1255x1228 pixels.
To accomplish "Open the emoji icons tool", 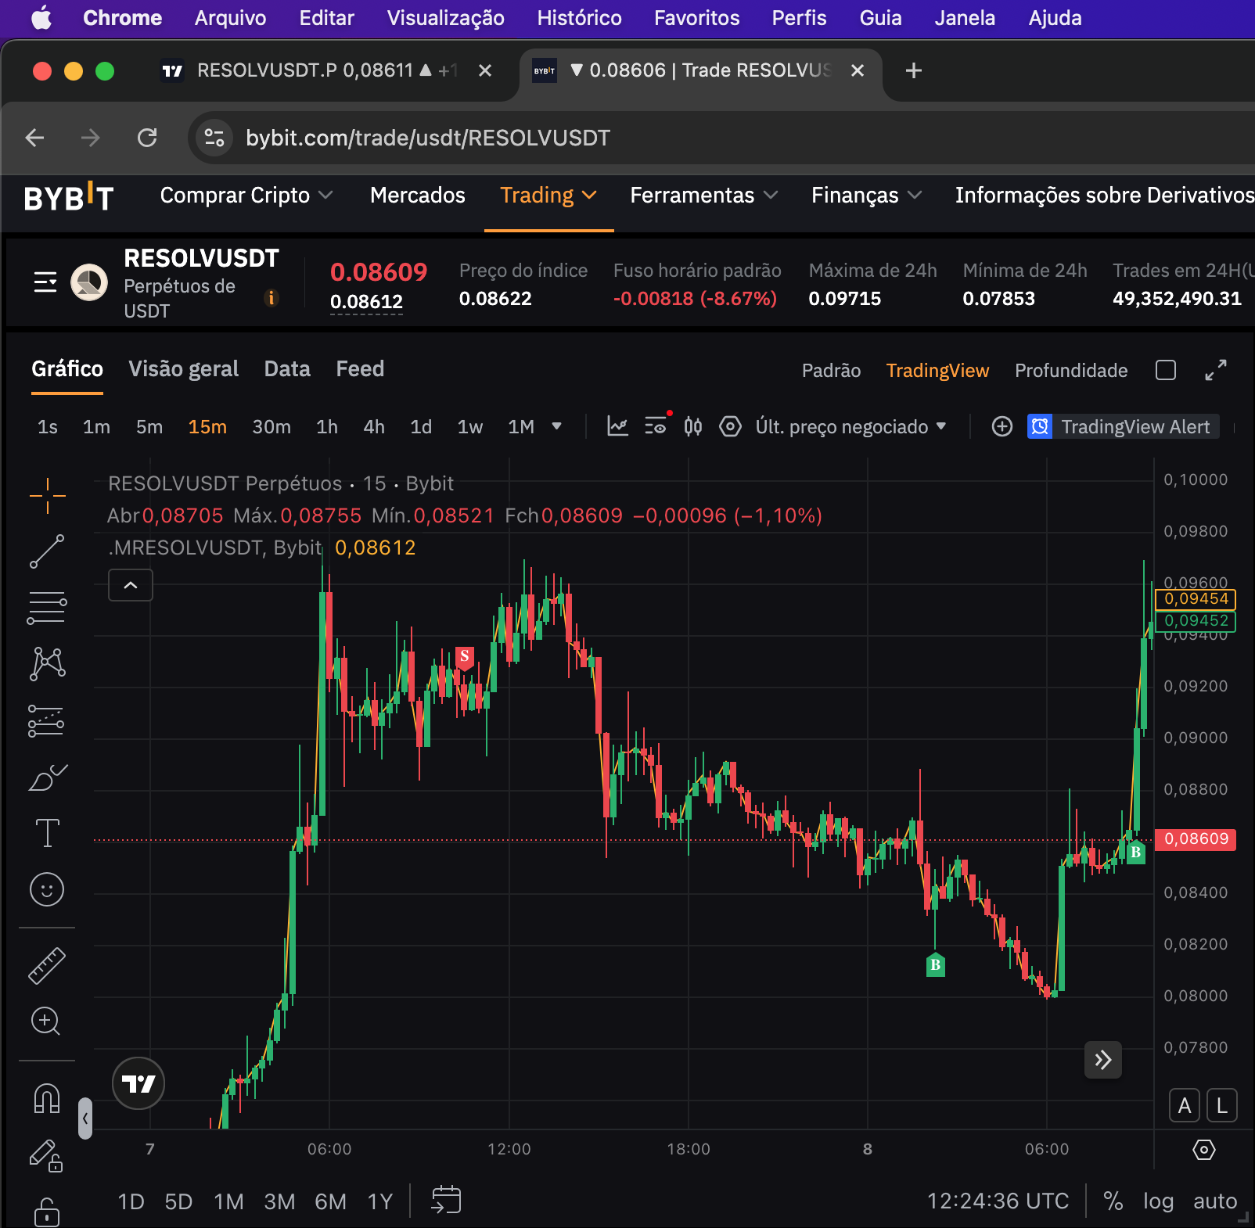I will point(47,889).
